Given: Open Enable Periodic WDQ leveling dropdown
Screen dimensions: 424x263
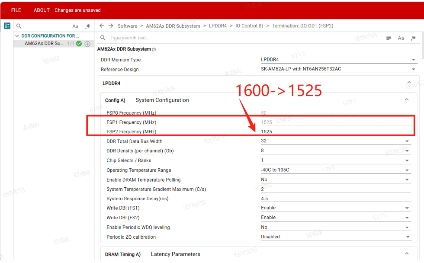Looking at the screenshot, I should (336, 227).
